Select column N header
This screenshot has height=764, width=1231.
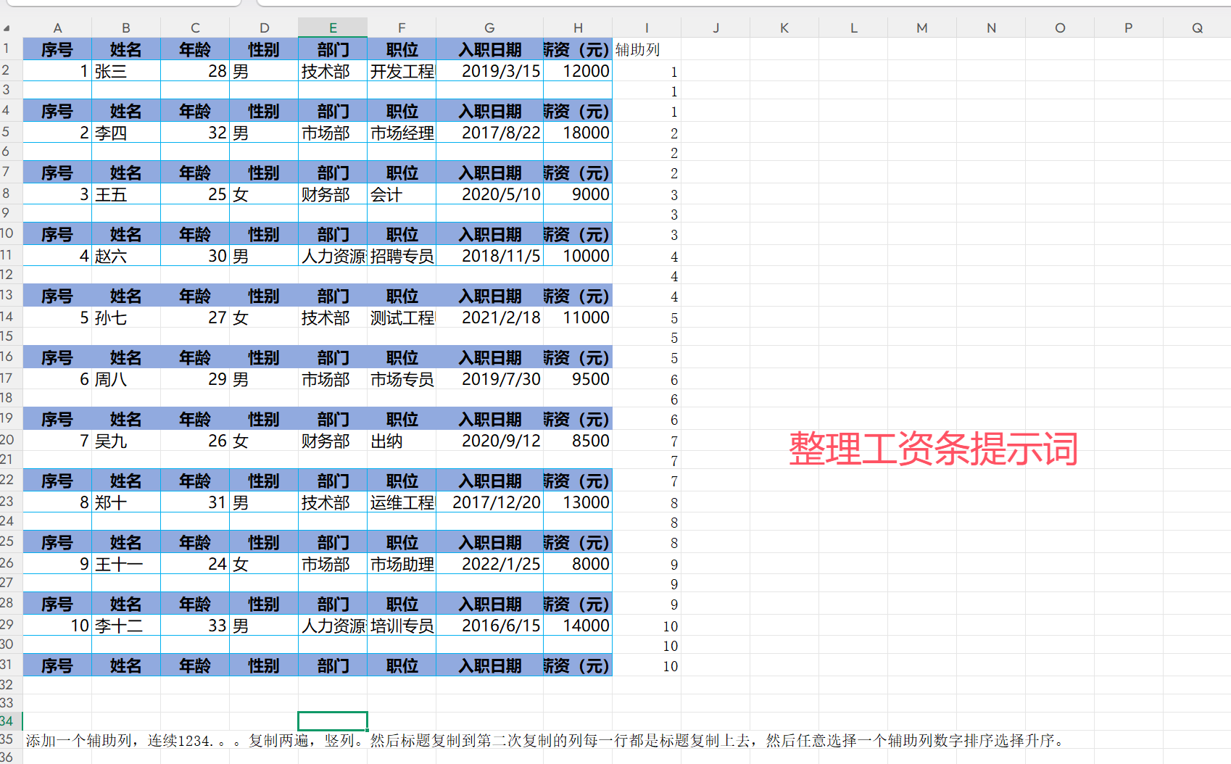(991, 28)
